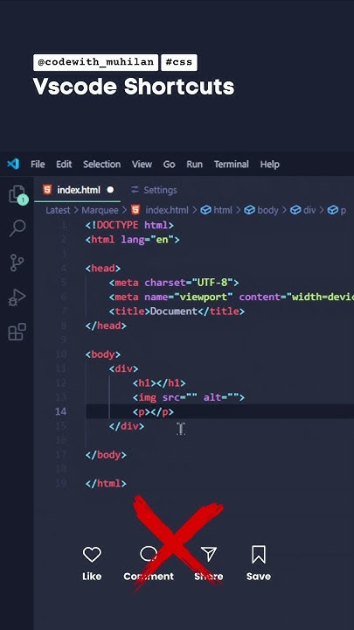This screenshot has height=630, width=354.
Task: Click the meta charset="UTF-8" line
Action: point(174,283)
